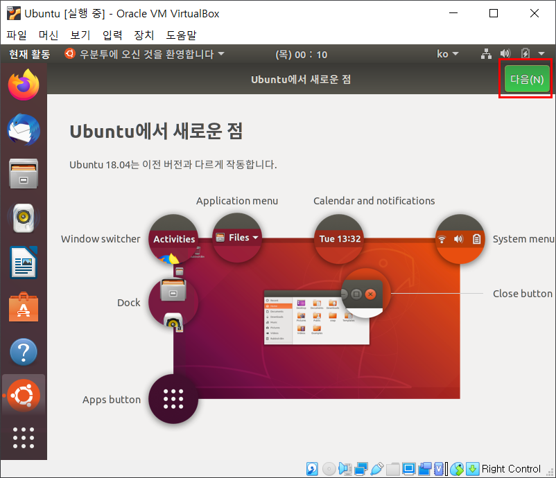Click the 'Ubuntu 18.04는 이전 버전과 다르게 작동합니다.' text

173,165
